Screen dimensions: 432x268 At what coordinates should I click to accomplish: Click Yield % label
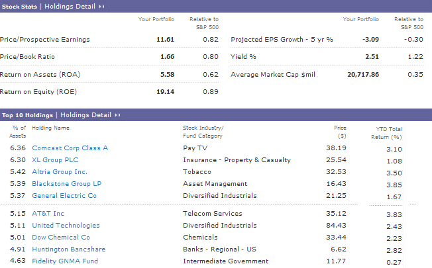243,57
